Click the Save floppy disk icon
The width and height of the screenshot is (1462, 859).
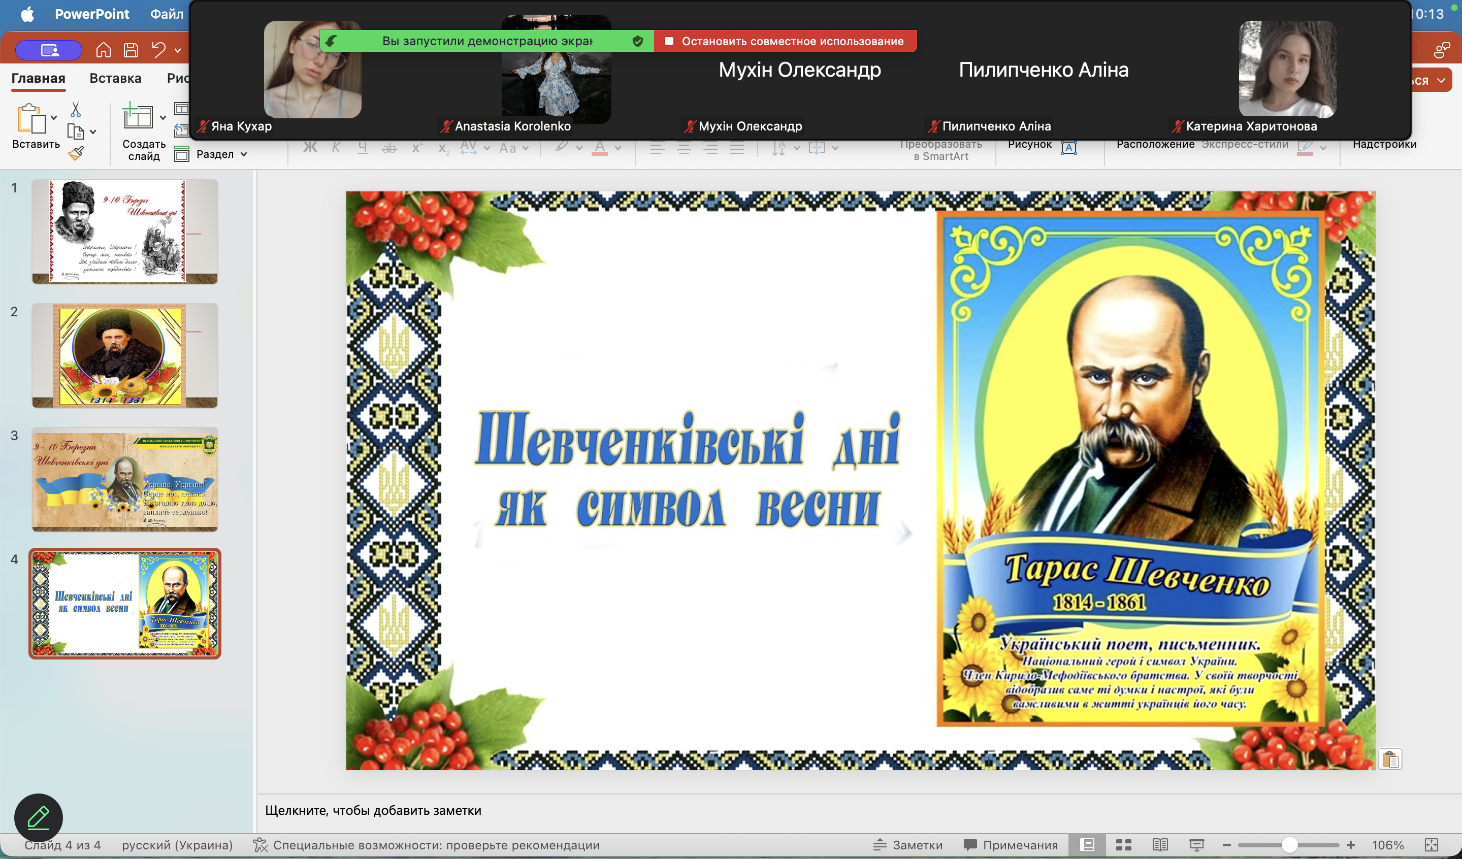[x=131, y=50]
